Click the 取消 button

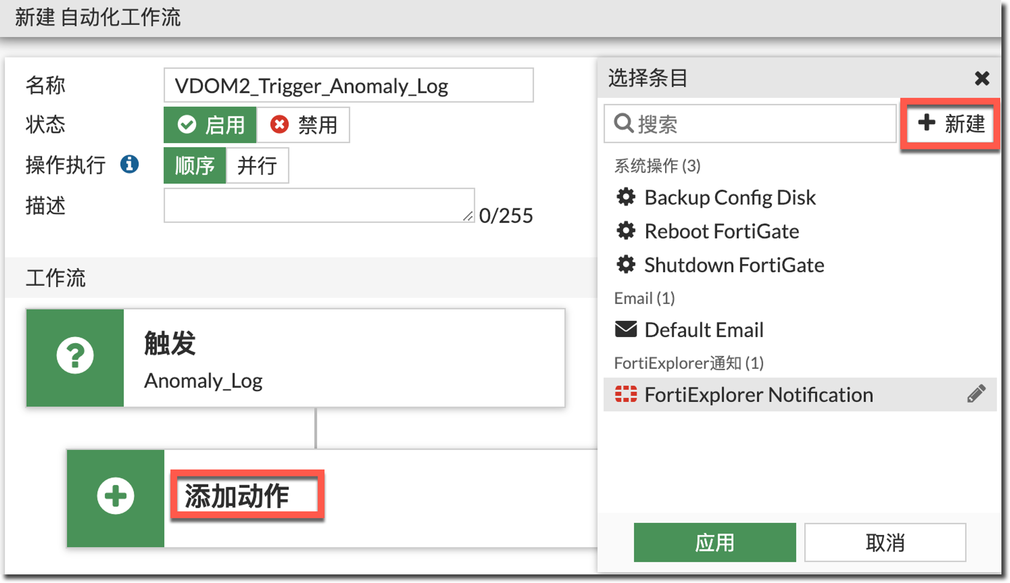coord(885,542)
